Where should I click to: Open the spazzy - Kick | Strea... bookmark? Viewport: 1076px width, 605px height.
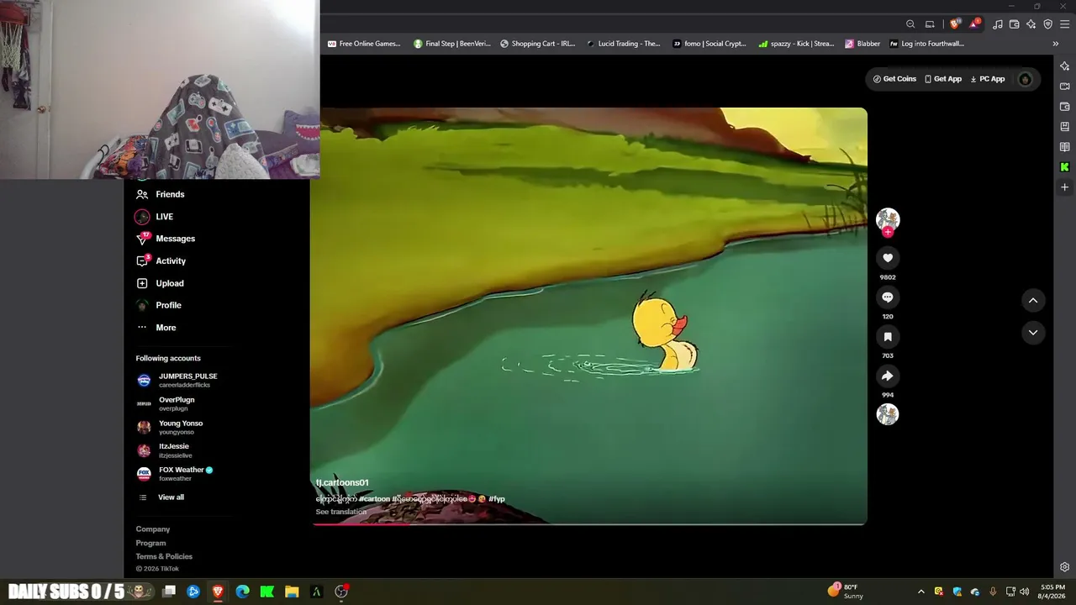tap(796, 44)
